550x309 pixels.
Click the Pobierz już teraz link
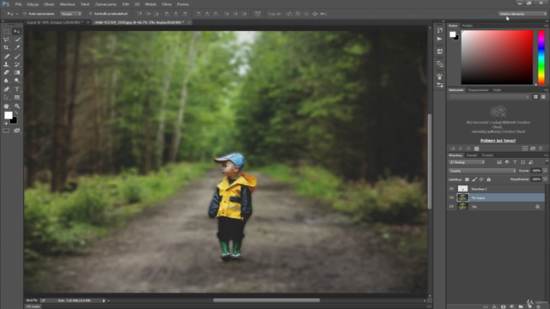pos(498,141)
